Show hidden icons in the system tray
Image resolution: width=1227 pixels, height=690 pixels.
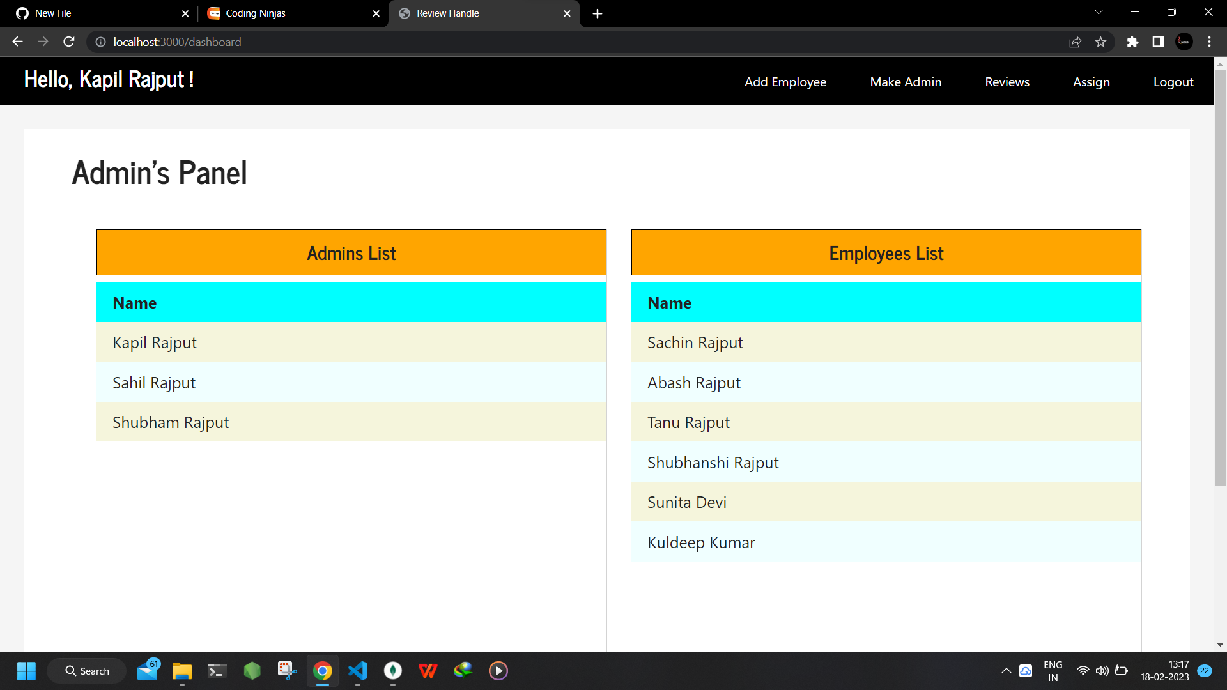tap(1006, 671)
